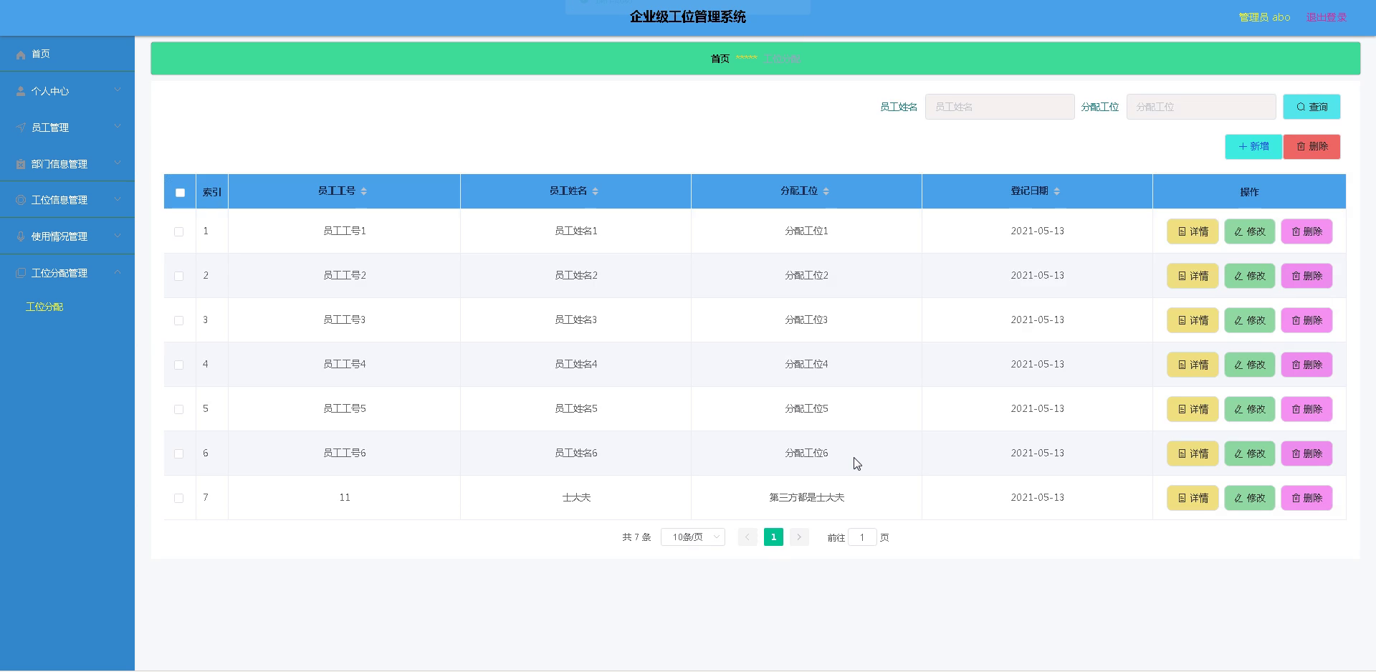Image resolution: width=1376 pixels, height=672 pixels.
Task: Expand the 使用情况管理 menu chevron
Action: (118, 236)
